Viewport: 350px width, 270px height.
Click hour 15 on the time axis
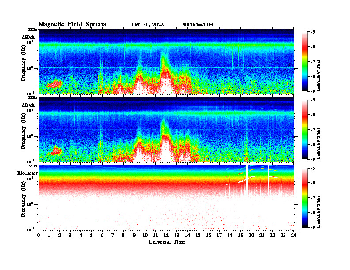click(x=198, y=236)
